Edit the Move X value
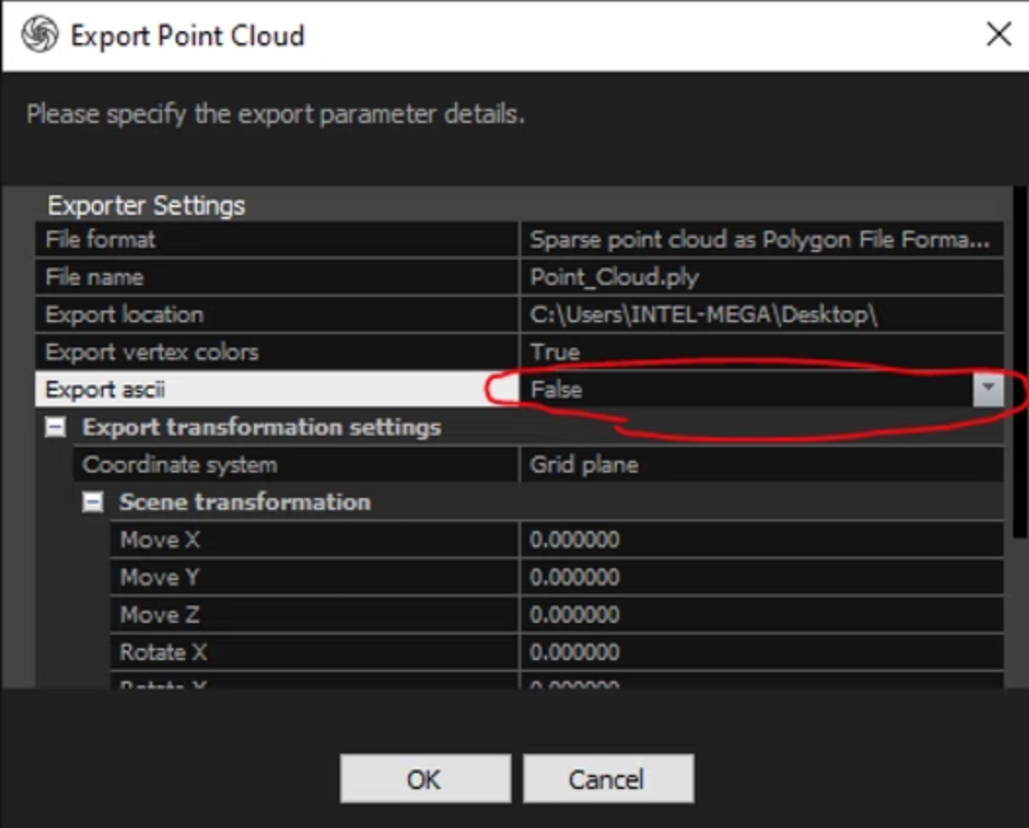The width and height of the screenshot is (1029, 828). coord(760,539)
